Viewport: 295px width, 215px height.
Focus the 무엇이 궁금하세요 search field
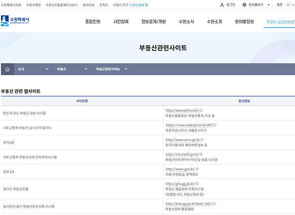[280, 22]
